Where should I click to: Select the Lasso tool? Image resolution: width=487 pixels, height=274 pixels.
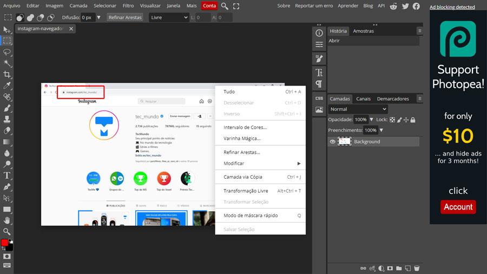(6, 52)
